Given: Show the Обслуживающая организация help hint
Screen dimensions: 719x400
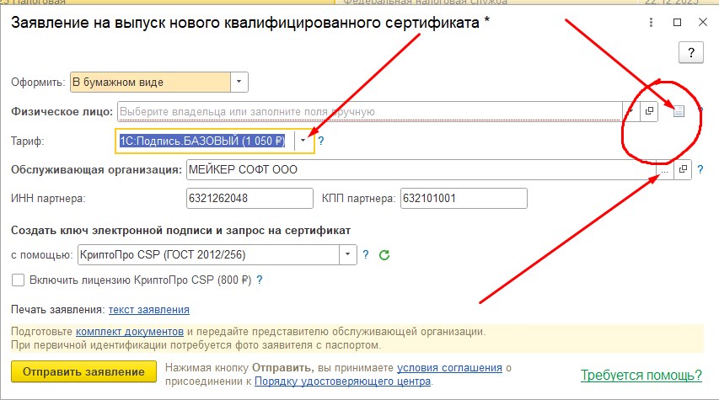Looking at the screenshot, I should pos(700,169).
